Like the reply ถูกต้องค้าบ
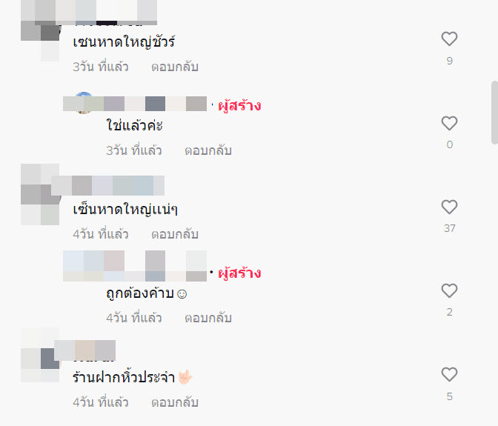The height and width of the screenshot is (426, 498). [x=449, y=290]
